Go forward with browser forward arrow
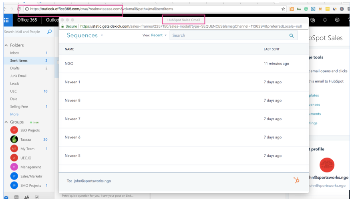This screenshot has width=350, height=202. pyautogui.click(x=12, y=9)
